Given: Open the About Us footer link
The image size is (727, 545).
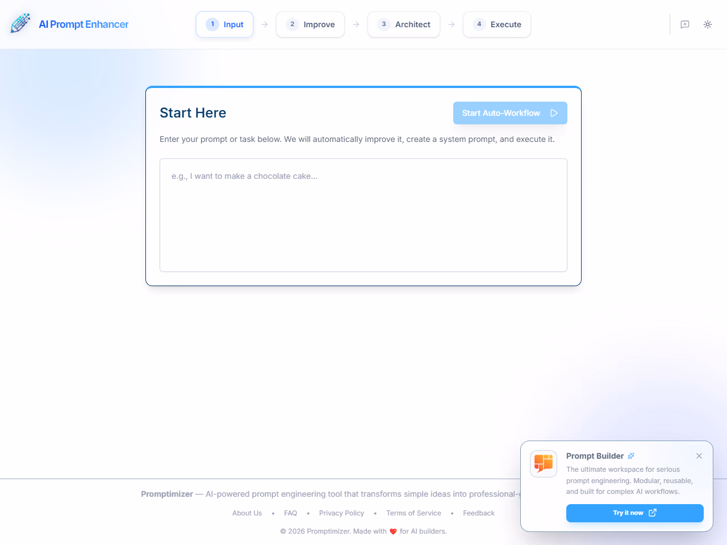Looking at the screenshot, I should [247, 513].
